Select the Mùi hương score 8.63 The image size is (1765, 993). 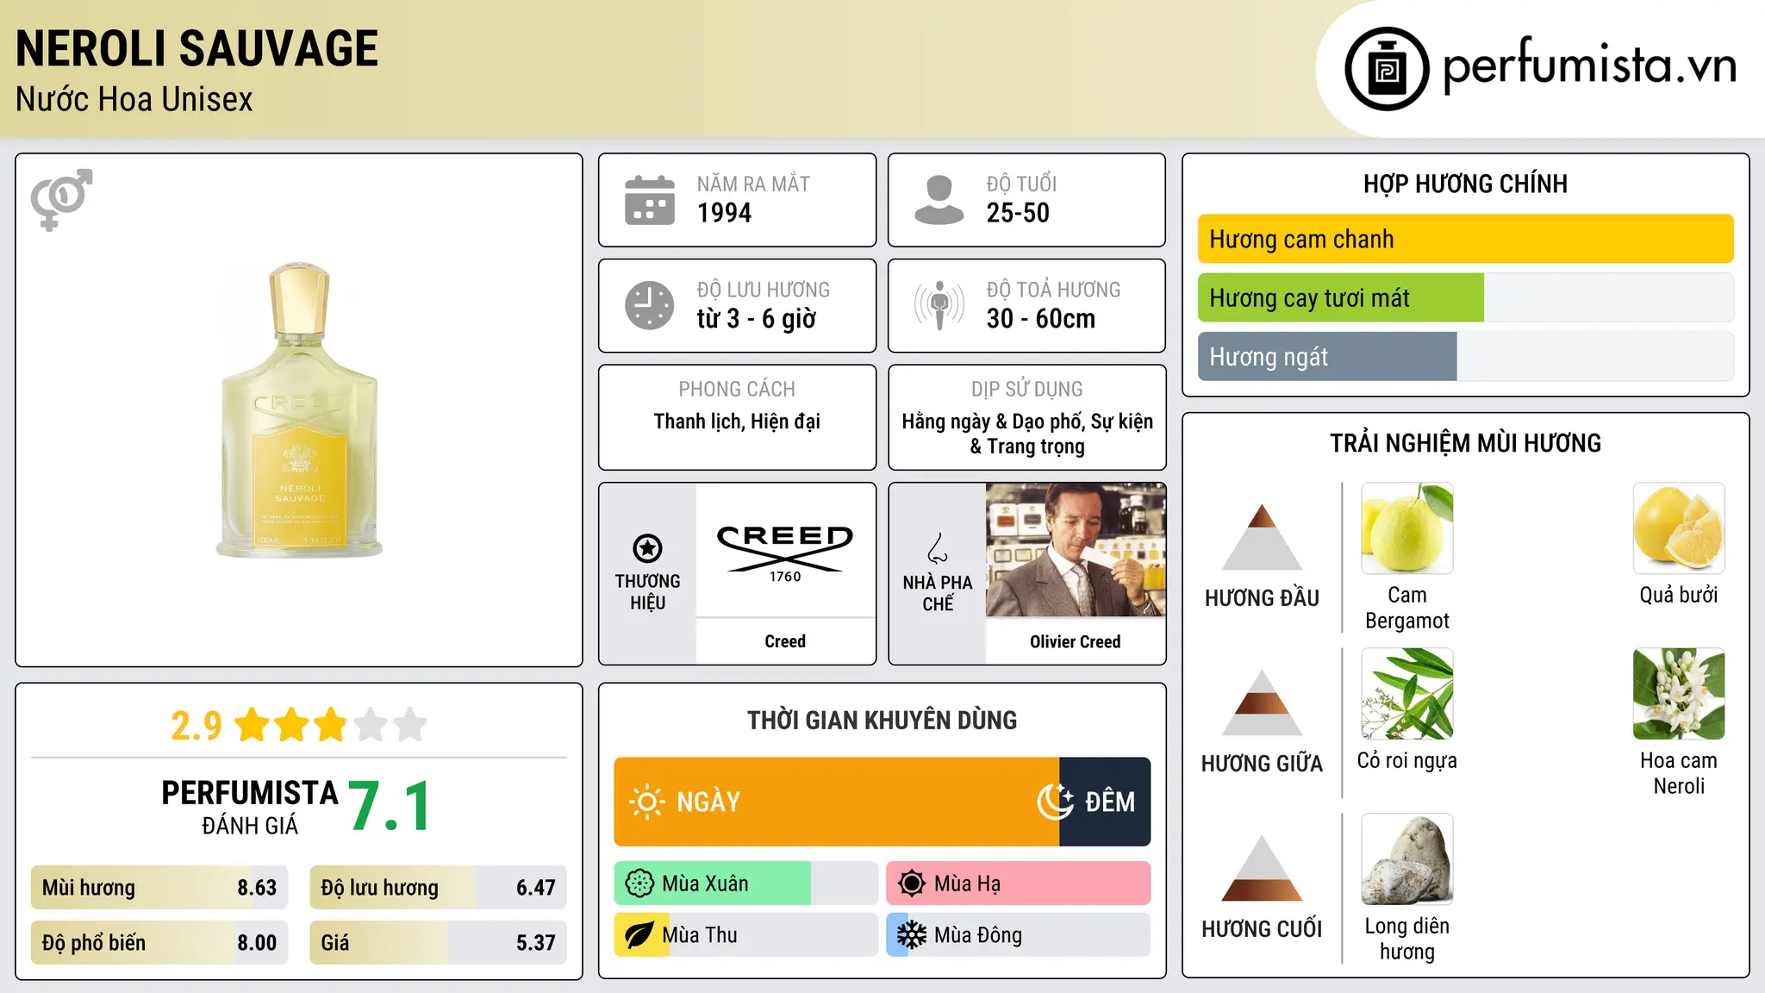(x=257, y=888)
